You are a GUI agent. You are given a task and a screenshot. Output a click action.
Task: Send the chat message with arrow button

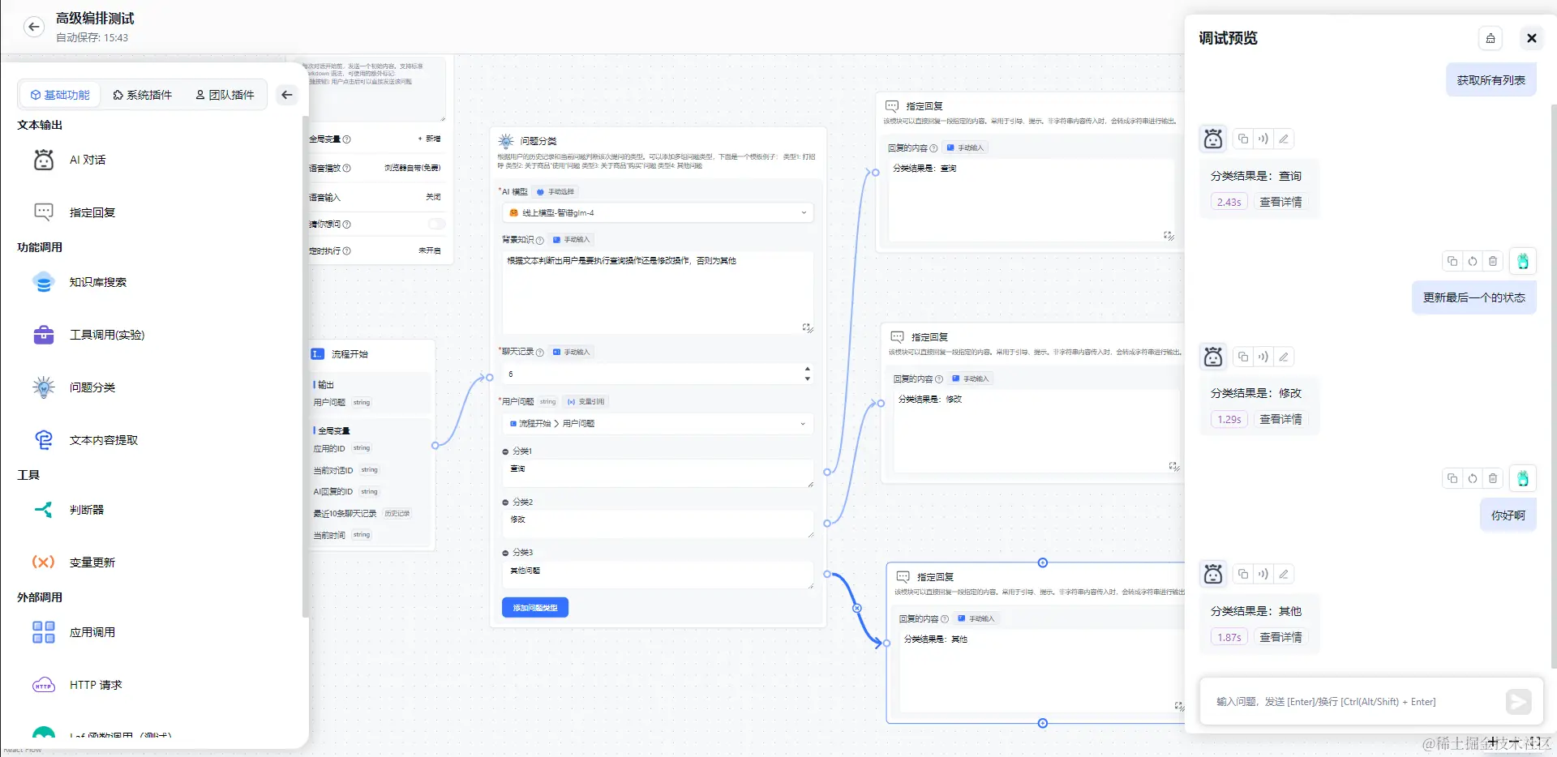(1518, 702)
